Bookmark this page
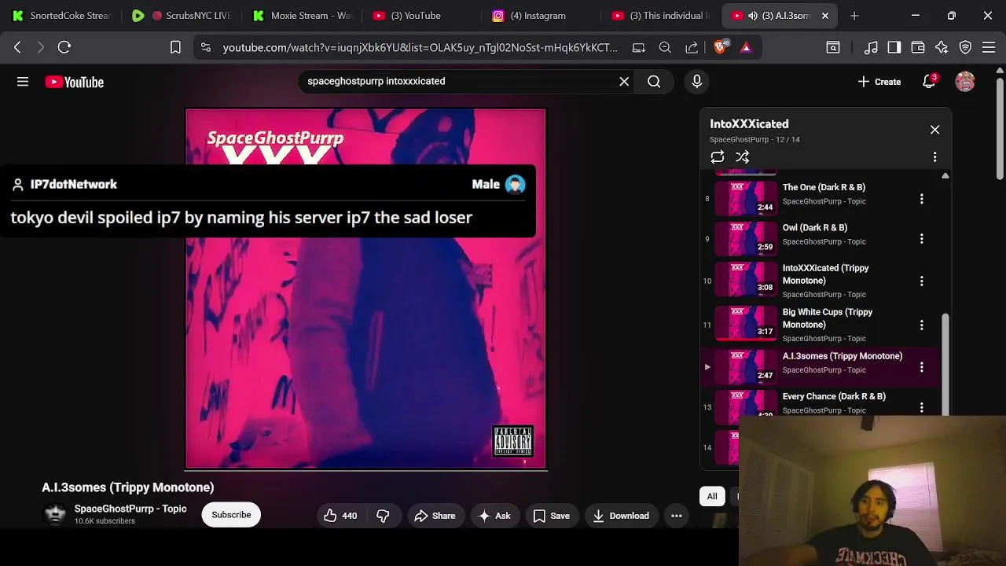Screen dimensions: 1006x566 click(x=175, y=48)
